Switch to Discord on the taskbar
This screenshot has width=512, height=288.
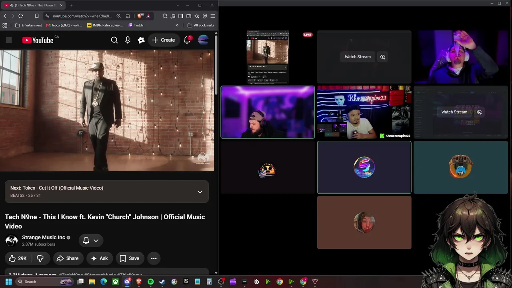[x=127, y=282]
